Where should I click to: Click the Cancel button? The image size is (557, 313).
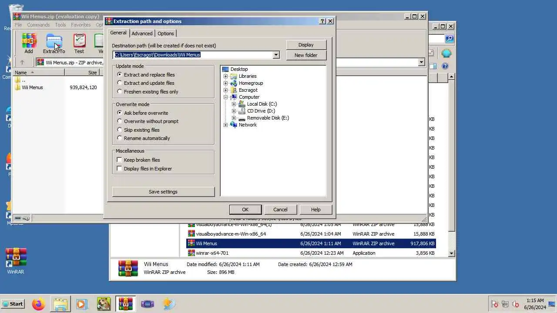(x=280, y=210)
